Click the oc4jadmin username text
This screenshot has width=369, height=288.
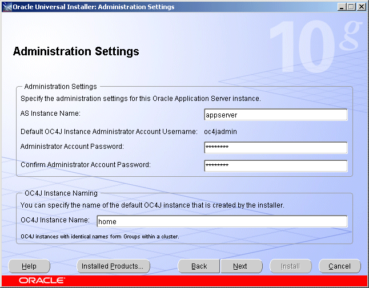pyautogui.click(x=220, y=132)
